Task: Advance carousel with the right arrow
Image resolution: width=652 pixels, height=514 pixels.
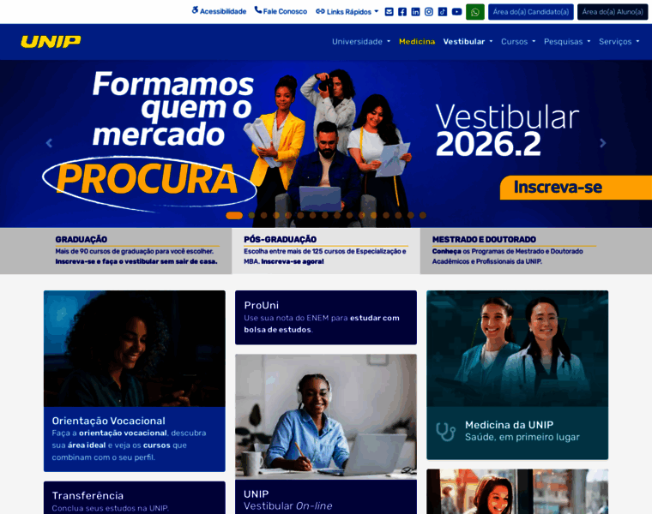Action: click(x=602, y=143)
